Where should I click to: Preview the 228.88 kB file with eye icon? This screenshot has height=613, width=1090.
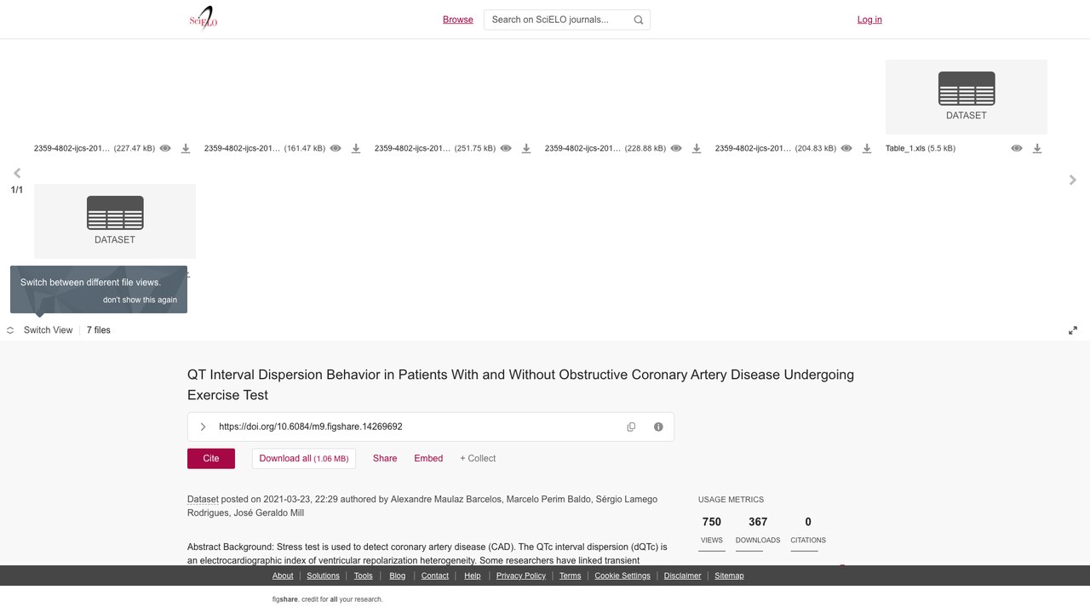(x=676, y=148)
